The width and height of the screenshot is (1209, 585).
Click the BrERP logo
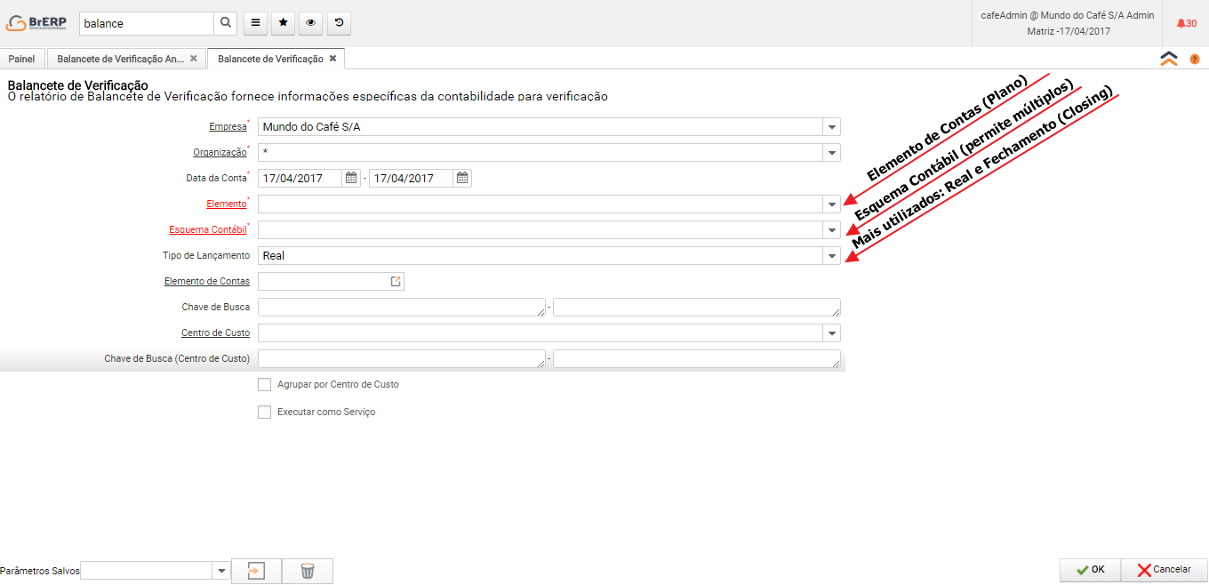click(38, 23)
